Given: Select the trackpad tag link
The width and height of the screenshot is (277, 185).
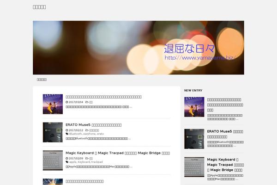Looking at the screenshot, I should pyautogui.click(x=97, y=162).
